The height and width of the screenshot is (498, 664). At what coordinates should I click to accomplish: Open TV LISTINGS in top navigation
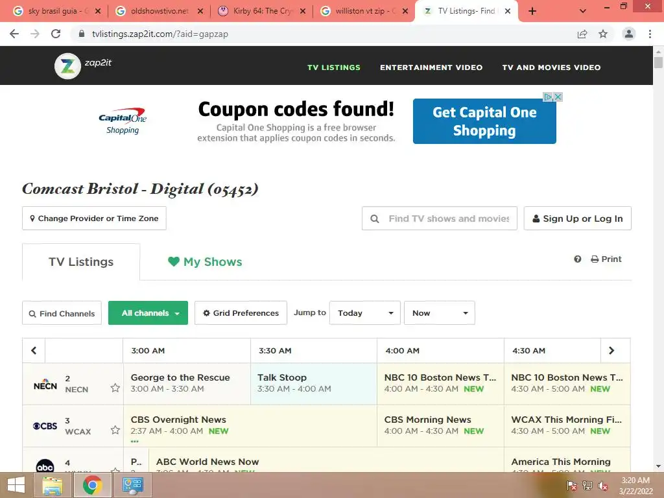[334, 67]
